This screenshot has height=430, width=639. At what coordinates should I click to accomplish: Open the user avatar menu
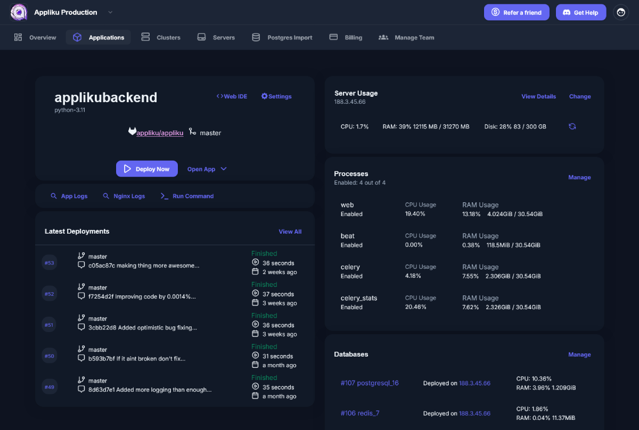621,12
